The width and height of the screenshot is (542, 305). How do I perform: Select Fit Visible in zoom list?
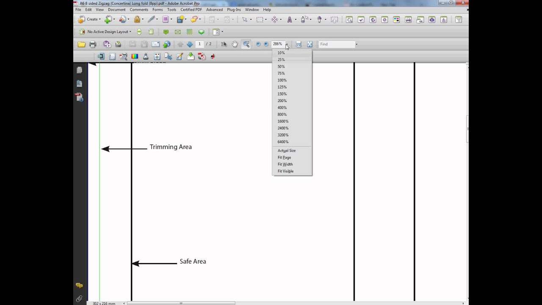(292, 171)
